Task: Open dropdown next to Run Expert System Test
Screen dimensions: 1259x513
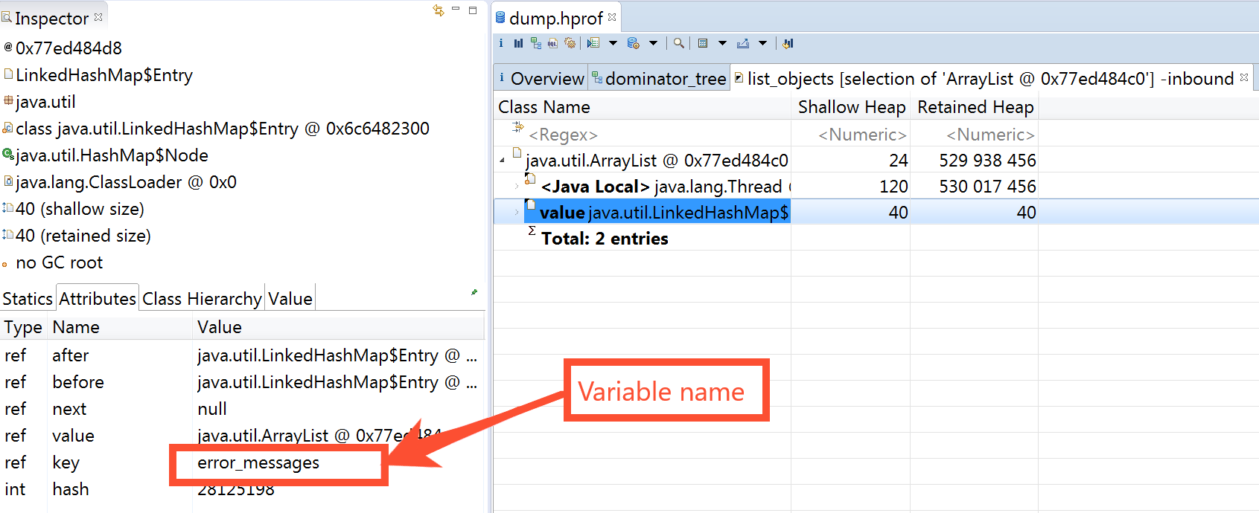Action: (x=613, y=43)
